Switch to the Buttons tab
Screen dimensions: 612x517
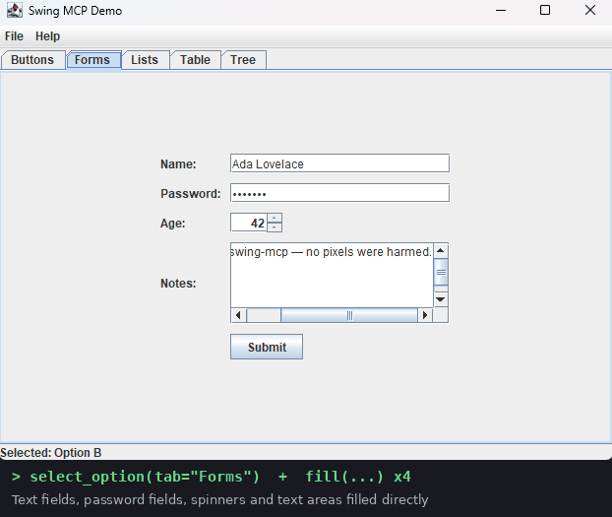pyautogui.click(x=32, y=60)
